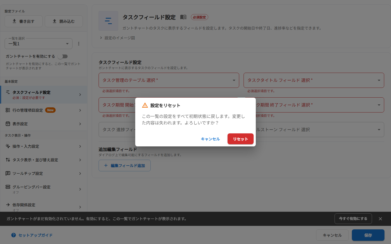Click 今すぐ有効にする in banner

[353, 219]
